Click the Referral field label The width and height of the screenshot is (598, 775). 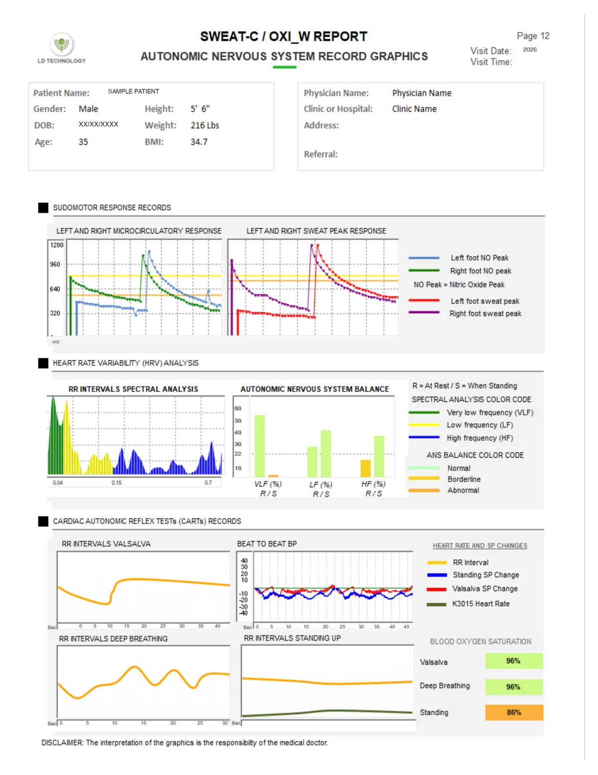[320, 154]
